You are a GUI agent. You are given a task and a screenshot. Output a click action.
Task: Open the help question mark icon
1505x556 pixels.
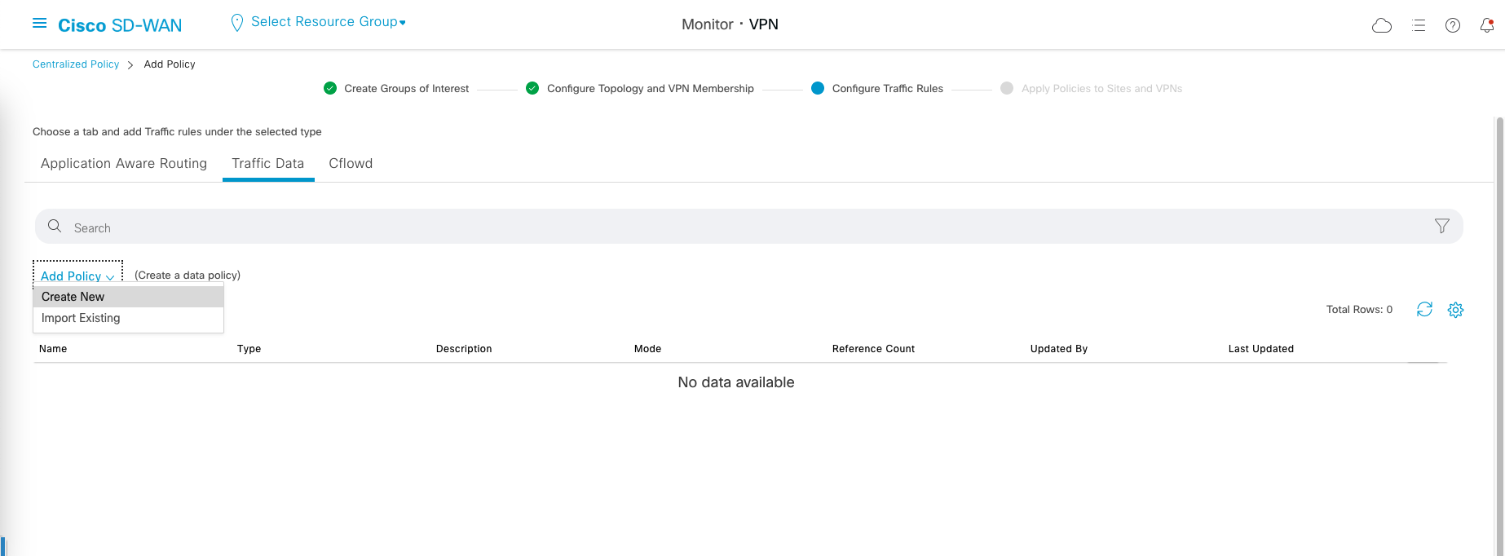tap(1453, 25)
